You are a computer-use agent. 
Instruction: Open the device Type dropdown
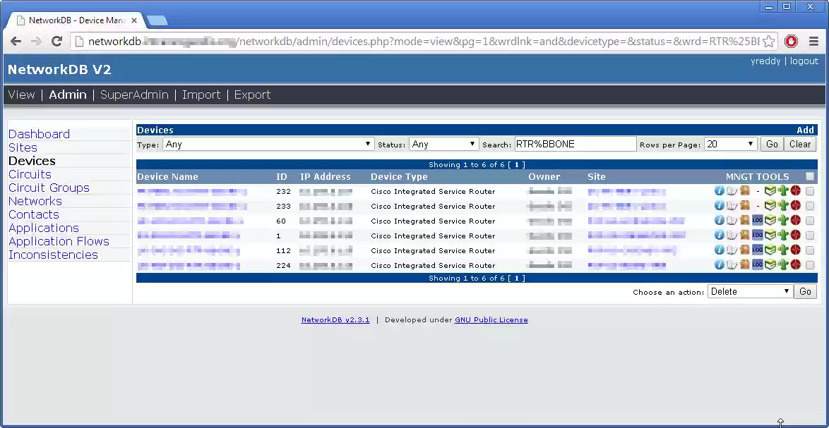click(268, 144)
